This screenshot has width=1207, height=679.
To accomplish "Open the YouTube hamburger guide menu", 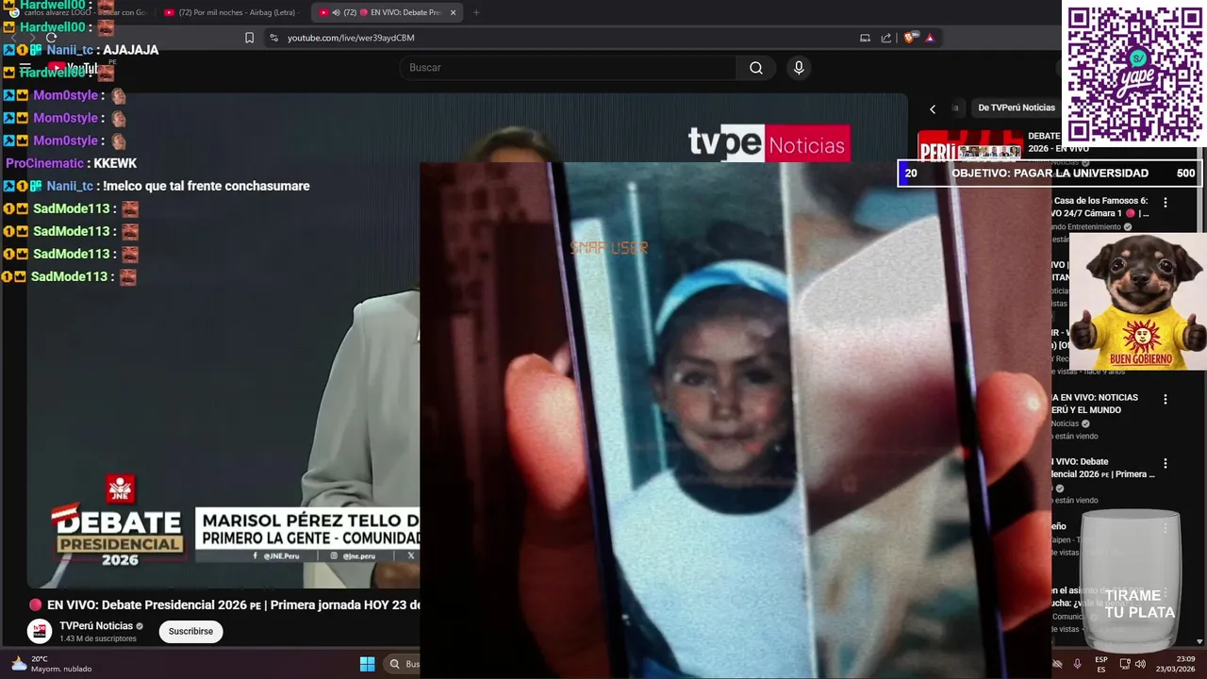I will pyautogui.click(x=25, y=68).
